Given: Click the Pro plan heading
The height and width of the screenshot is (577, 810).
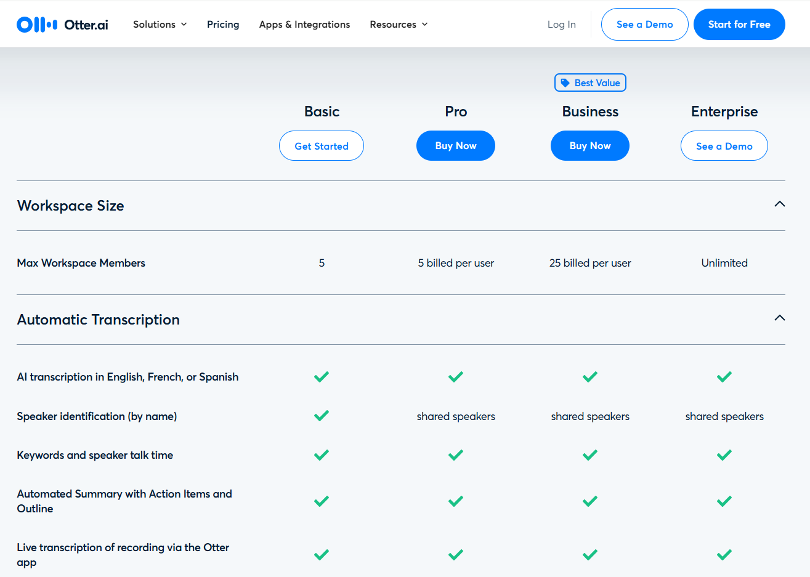Looking at the screenshot, I should pyautogui.click(x=456, y=111).
